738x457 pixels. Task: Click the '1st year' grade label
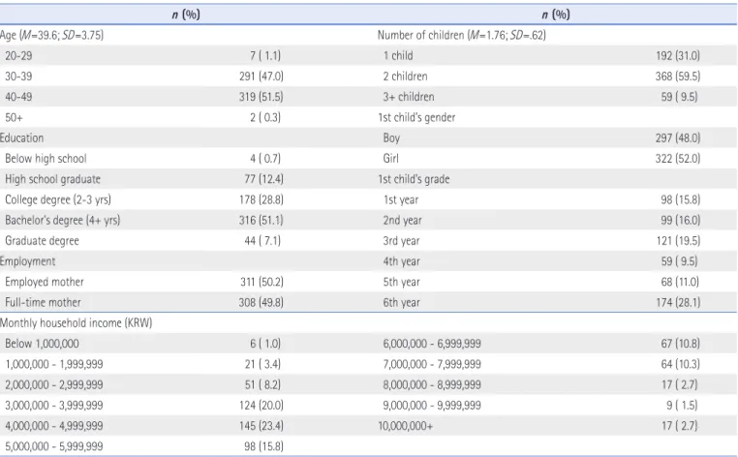[x=401, y=200]
